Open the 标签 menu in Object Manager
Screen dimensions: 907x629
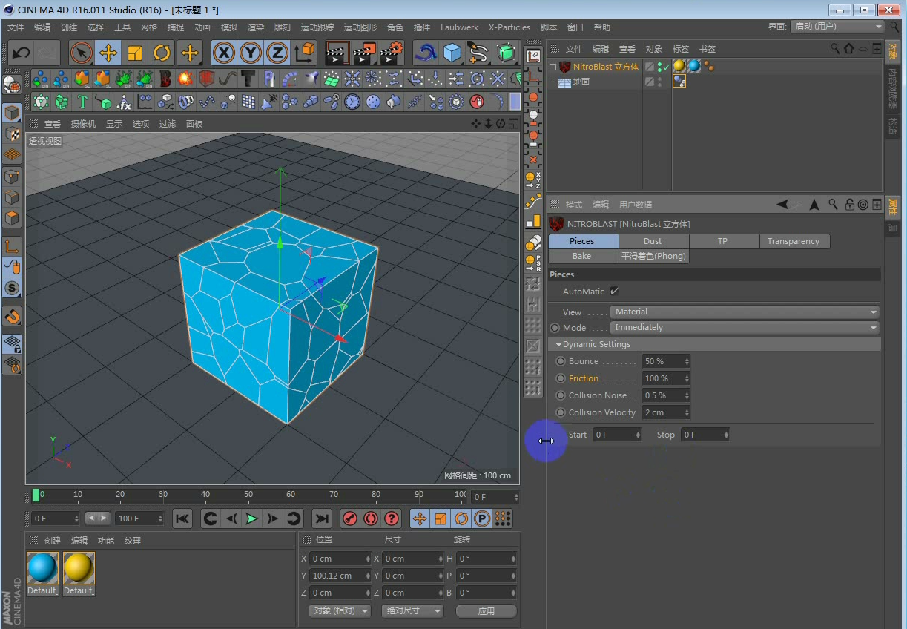click(681, 49)
